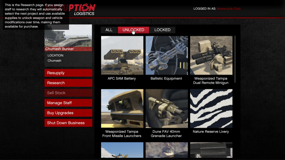This screenshot has width=285, height=160.
Task: Choose the Nature Reserve Livery zebra pattern
Action: pos(211,108)
